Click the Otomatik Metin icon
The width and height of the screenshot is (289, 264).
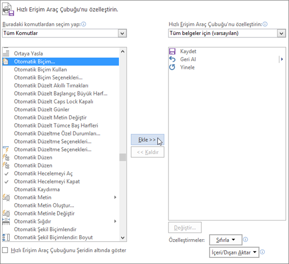coord(6,197)
